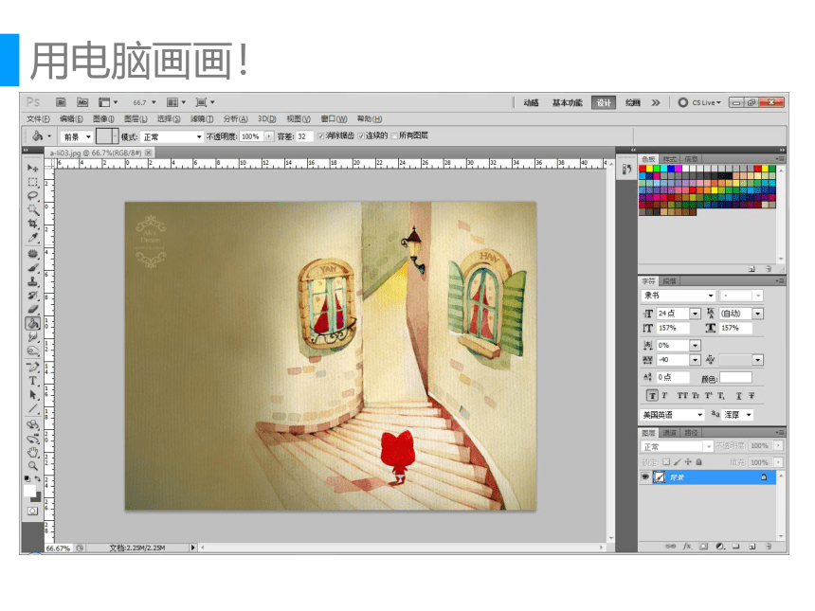Switch to the 基本功能 workspace
The height and width of the screenshot is (611, 815).
567,102
